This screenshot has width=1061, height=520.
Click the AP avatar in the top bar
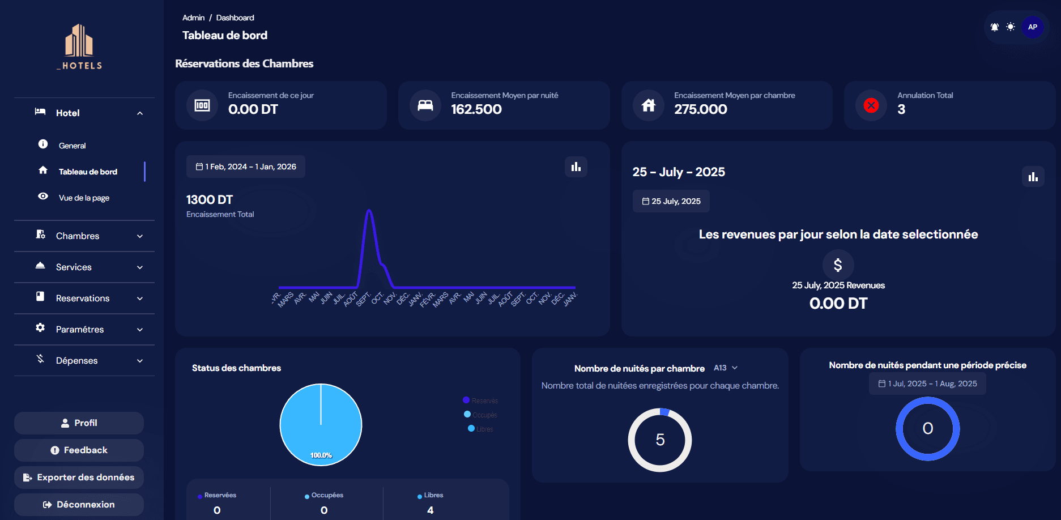pyautogui.click(x=1033, y=27)
